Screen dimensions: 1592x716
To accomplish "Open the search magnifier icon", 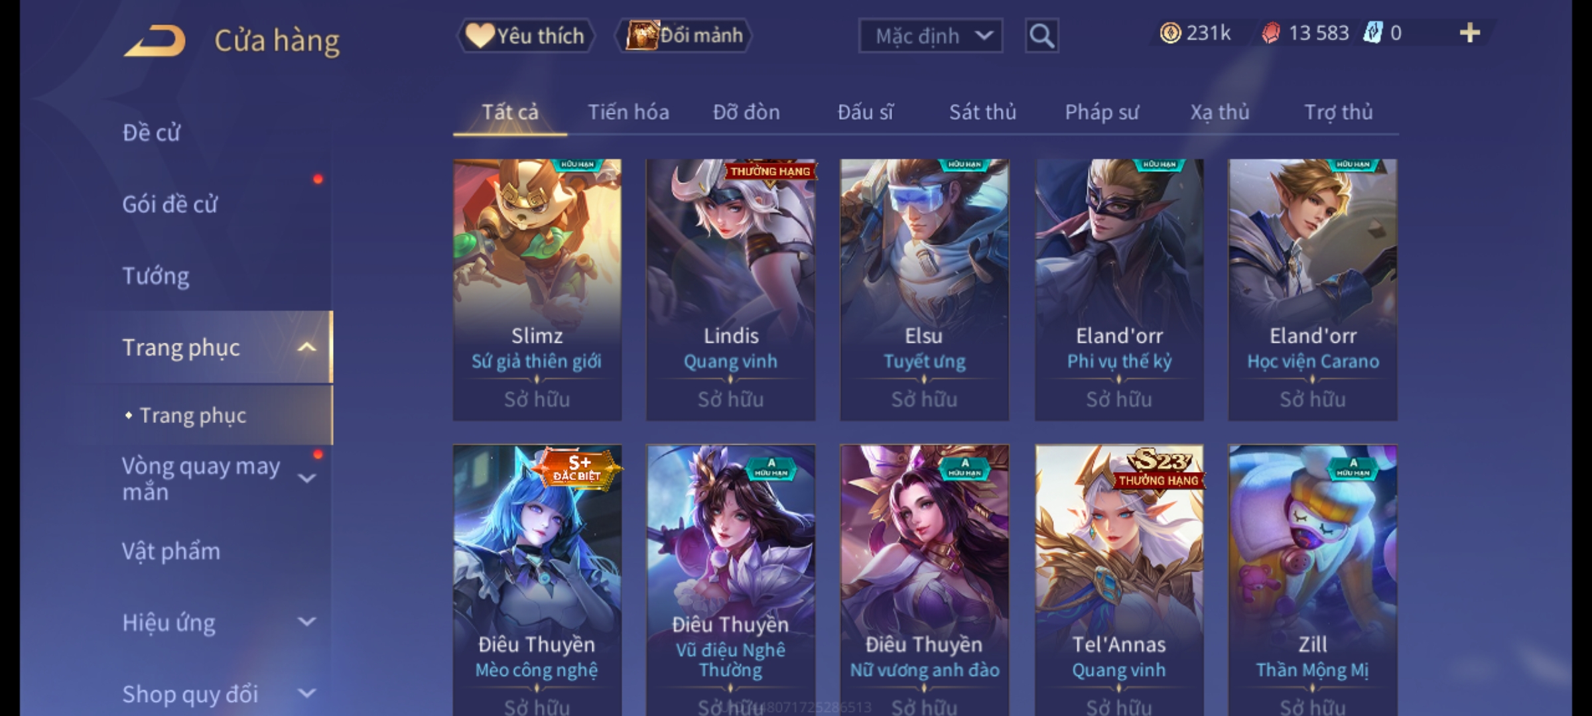I will pos(1041,36).
